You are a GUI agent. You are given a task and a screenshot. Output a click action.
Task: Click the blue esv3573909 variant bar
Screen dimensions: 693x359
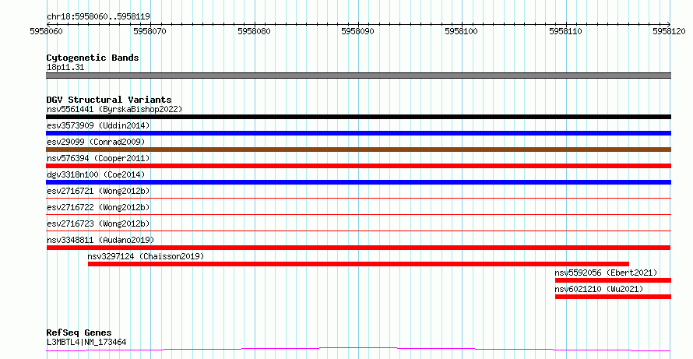click(358, 133)
